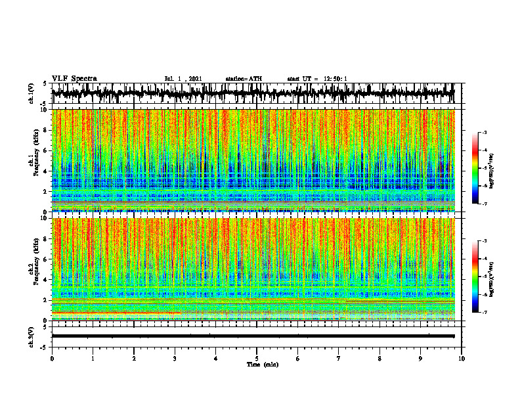
Task: Click the "station=ATH" header label
Action: click(x=244, y=79)
